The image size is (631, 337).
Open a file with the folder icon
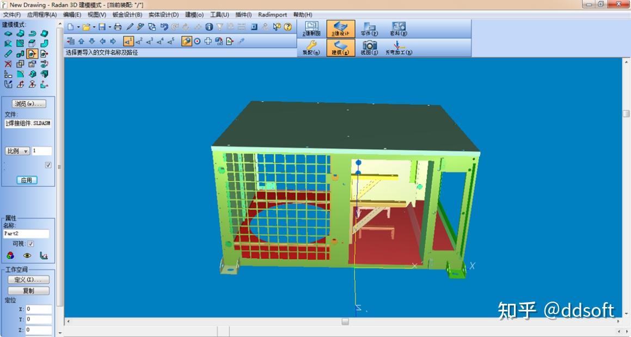click(86, 27)
